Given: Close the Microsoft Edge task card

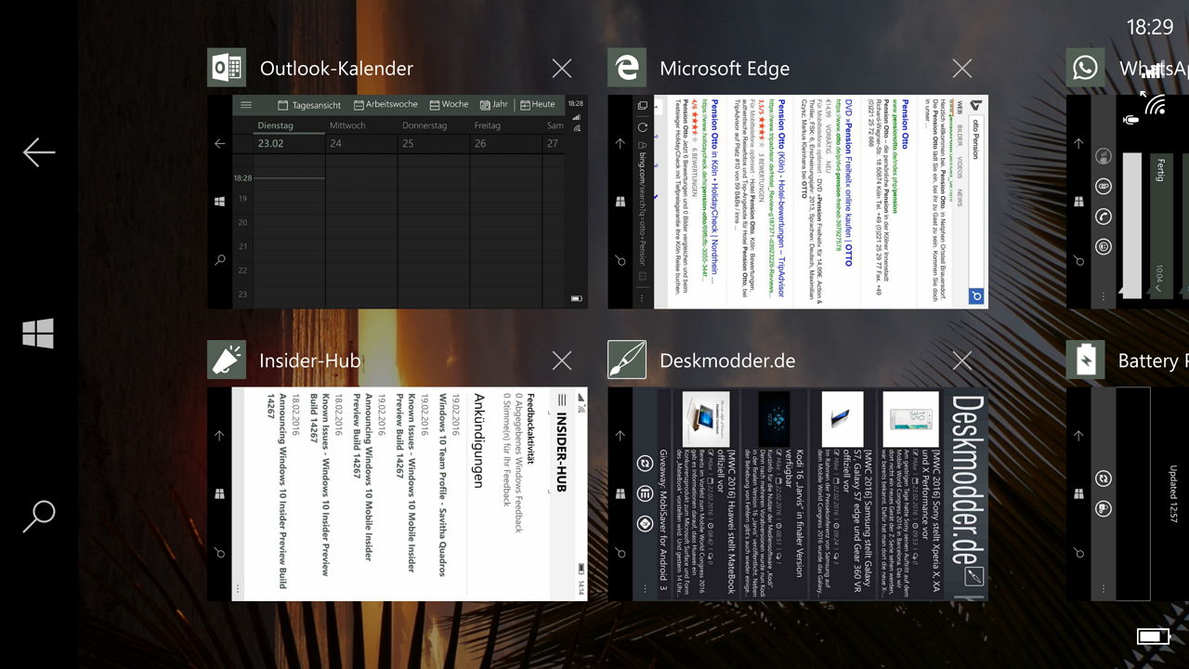Looking at the screenshot, I should pyautogui.click(x=962, y=68).
